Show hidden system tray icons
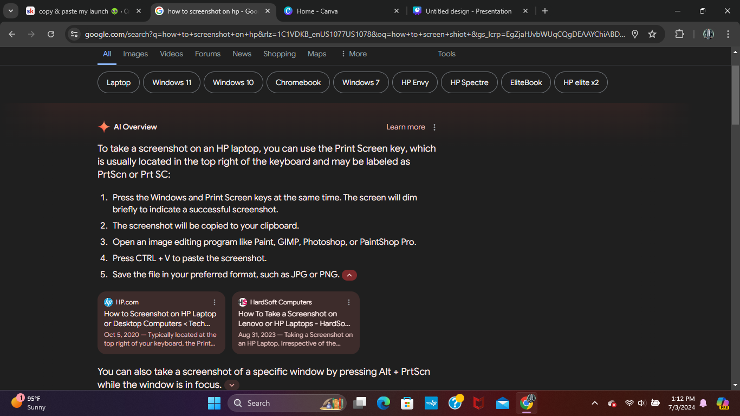This screenshot has width=740, height=416. (x=595, y=403)
